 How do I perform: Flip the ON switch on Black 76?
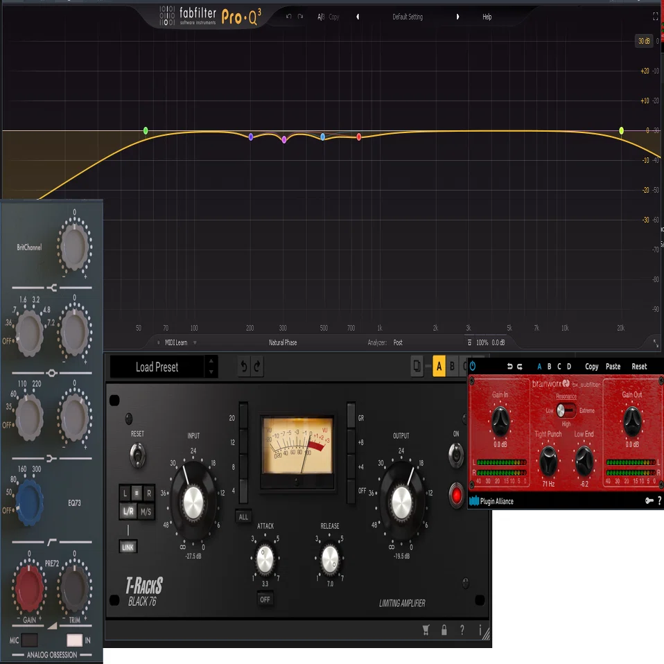click(456, 455)
